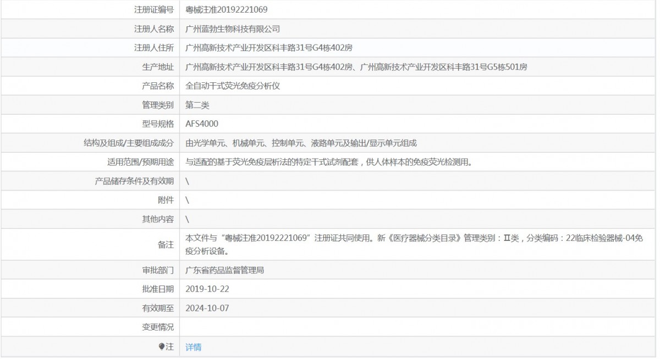Select the 生产地址 address value
The width and height of the screenshot is (660, 359).
[x=356, y=67]
